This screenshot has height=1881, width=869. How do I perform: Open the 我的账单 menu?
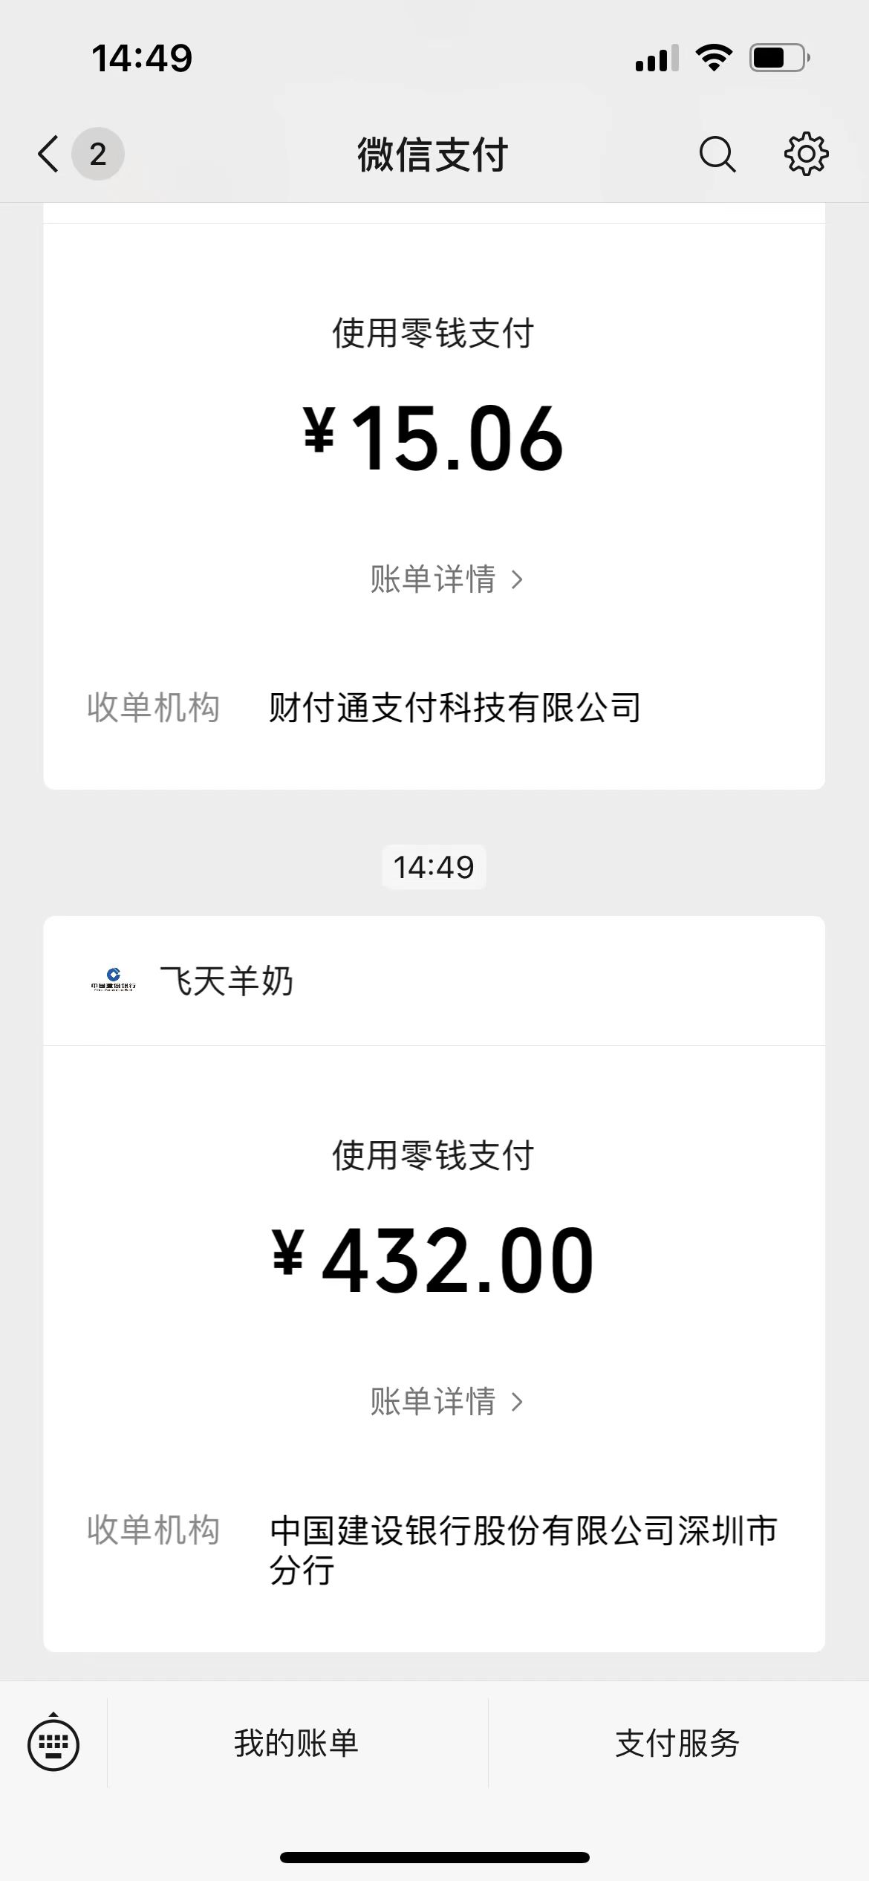(297, 1743)
